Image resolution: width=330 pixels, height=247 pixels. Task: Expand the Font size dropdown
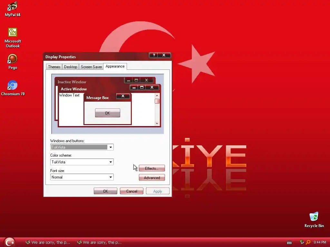pos(111,177)
